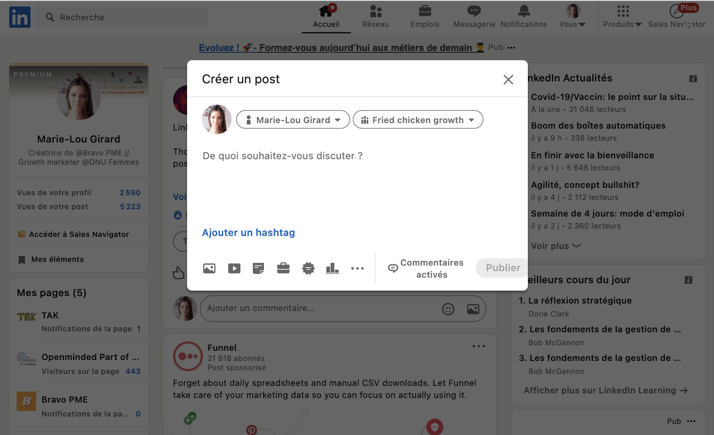Open Sales Navigator from top bar
The height and width of the screenshot is (435, 714).
677,17
